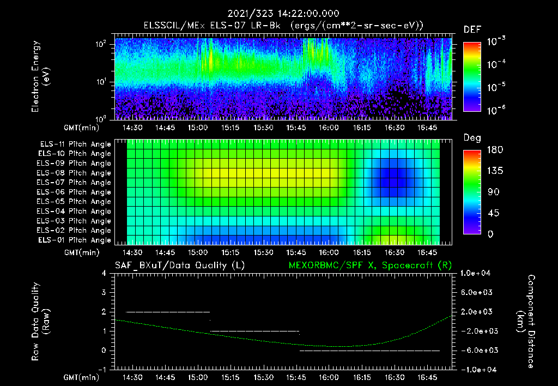Click the Deg pitch angle color bar
Image resolution: width=558 pixels, height=386 pixels.
pos(472,192)
